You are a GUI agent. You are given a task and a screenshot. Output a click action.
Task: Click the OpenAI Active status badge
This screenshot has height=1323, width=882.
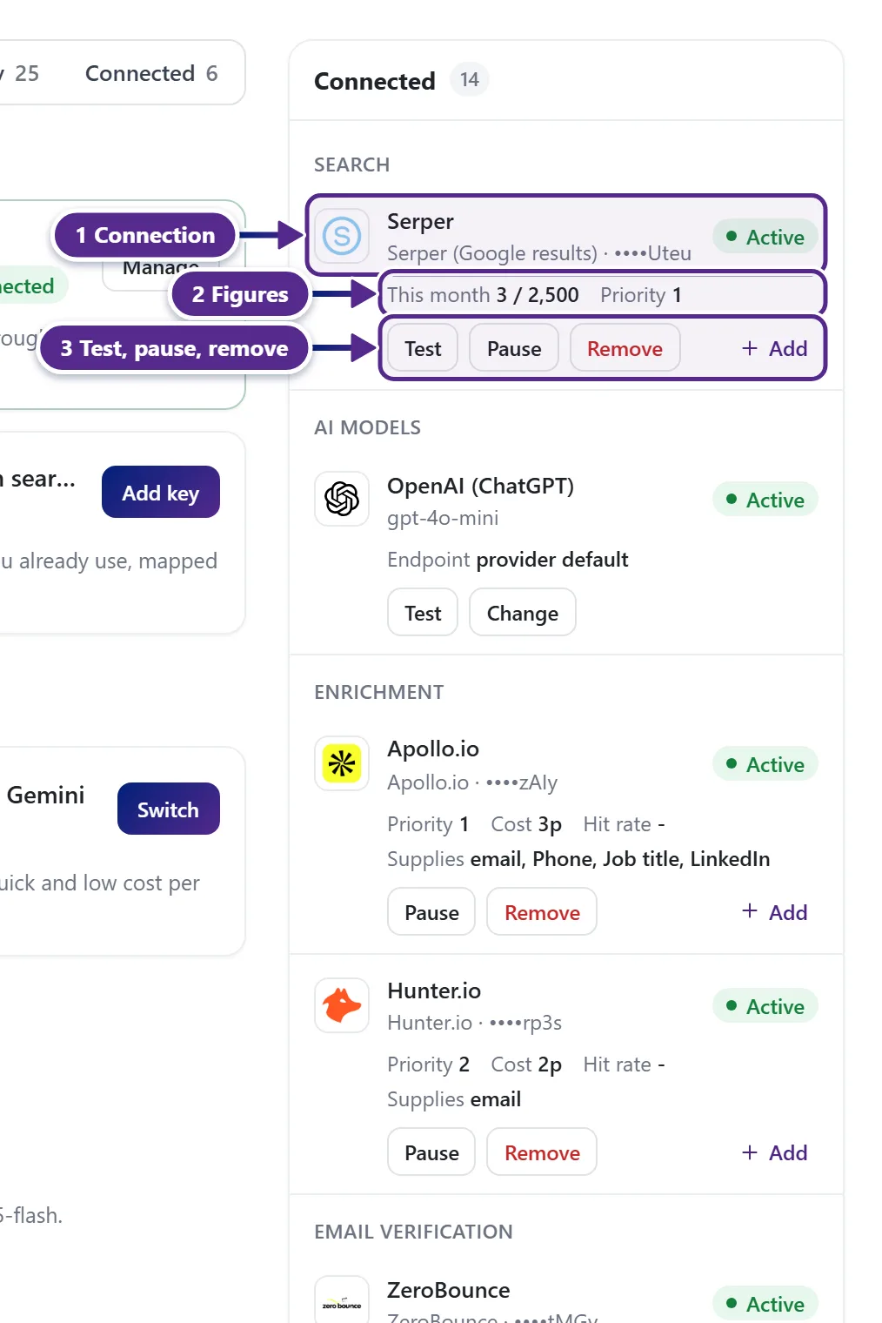click(x=765, y=500)
